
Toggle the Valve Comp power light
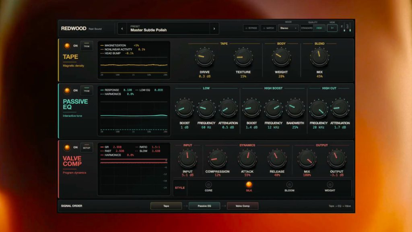(67, 147)
